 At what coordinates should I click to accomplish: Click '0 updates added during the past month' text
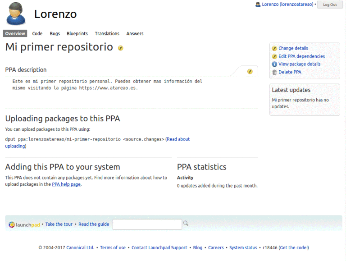(217, 186)
